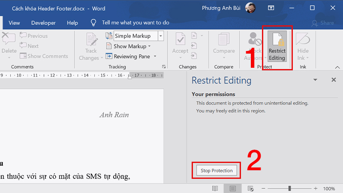
Task: Click the Display for Review icon
Action: (109, 36)
